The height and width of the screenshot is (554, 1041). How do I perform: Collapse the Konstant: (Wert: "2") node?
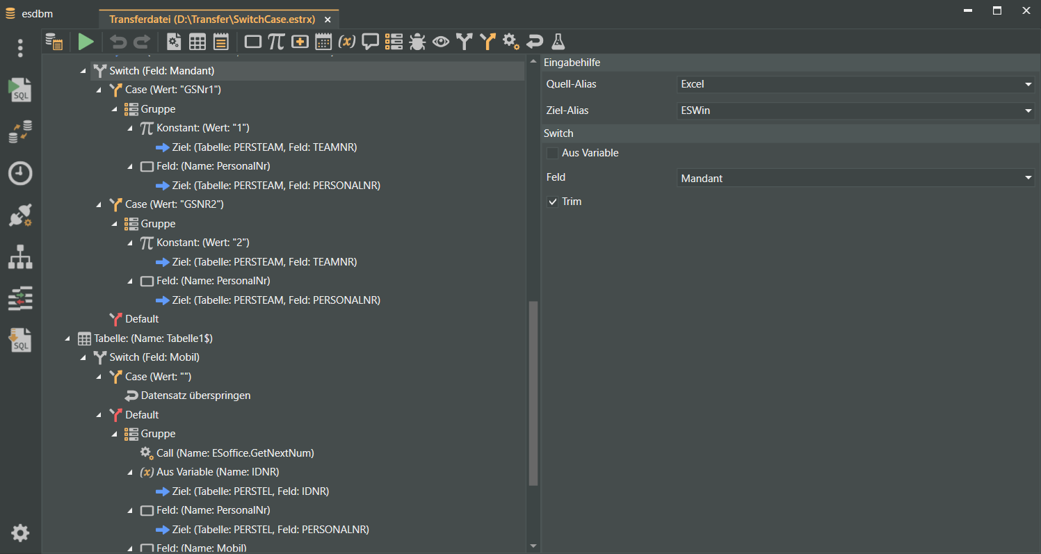coord(131,243)
